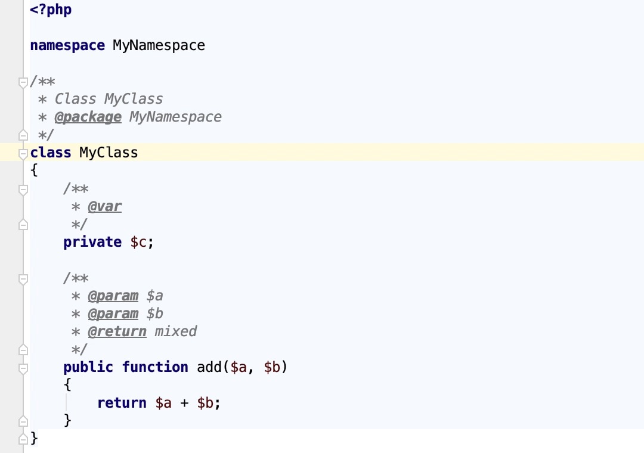644x453 pixels.
Task: Collapse the class-level docblock comment
Action: pyautogui.click(x=23, y=82)
